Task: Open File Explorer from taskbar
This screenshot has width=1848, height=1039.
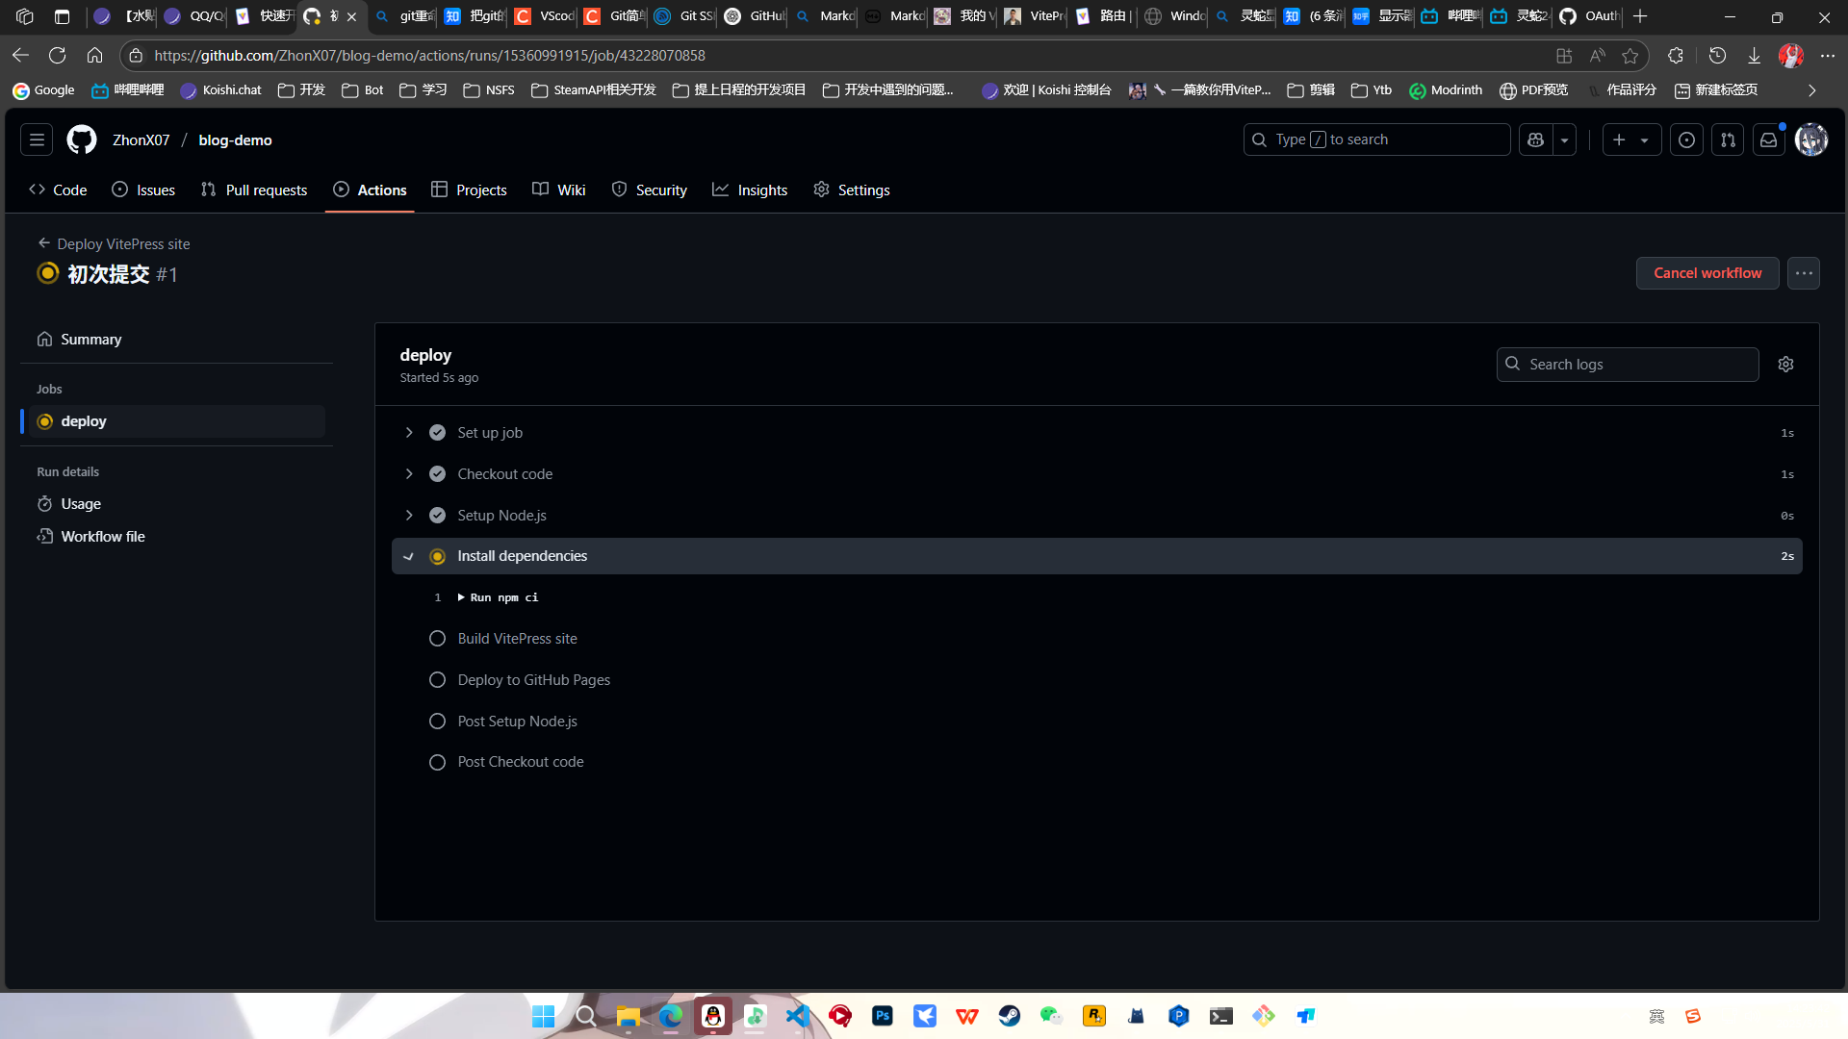Action: (x=628, y=1016)
